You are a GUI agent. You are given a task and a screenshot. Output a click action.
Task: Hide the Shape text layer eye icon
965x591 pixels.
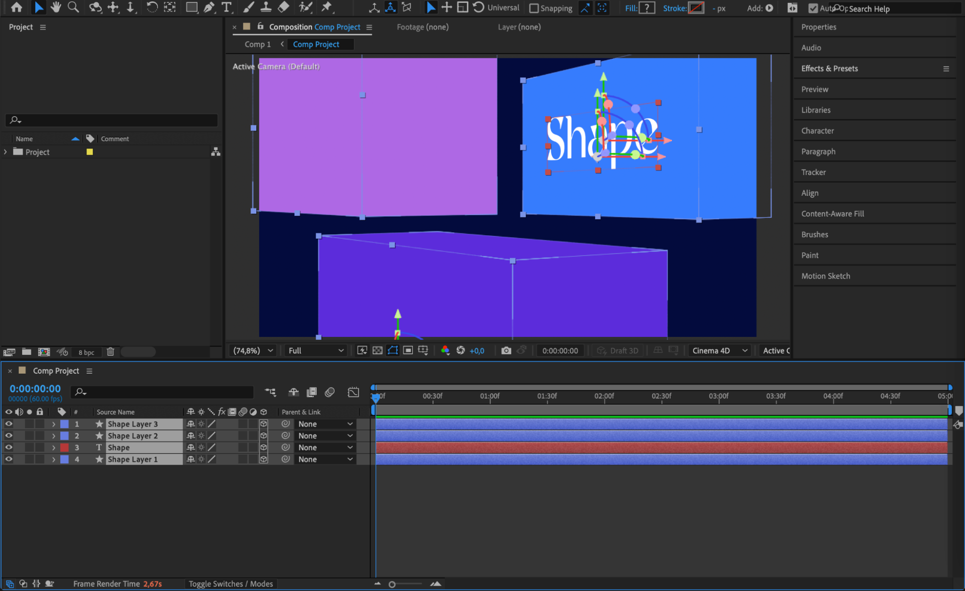point(9,447)
